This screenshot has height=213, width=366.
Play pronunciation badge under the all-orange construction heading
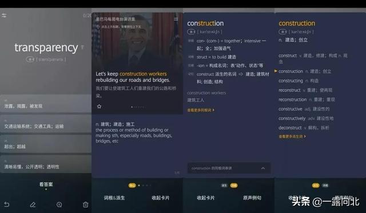283,32
